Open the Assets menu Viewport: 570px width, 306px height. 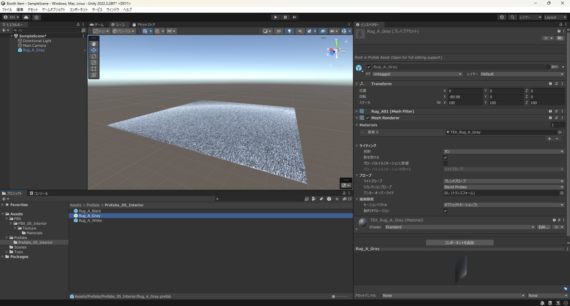click(x=33, y=9)
